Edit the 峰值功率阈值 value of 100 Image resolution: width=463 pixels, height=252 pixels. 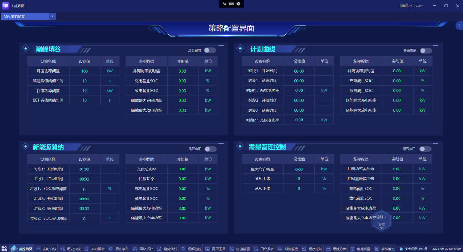pos(85,71)
